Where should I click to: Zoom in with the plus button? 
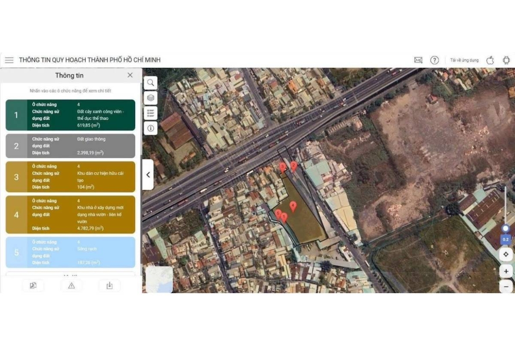click(506, 271)
